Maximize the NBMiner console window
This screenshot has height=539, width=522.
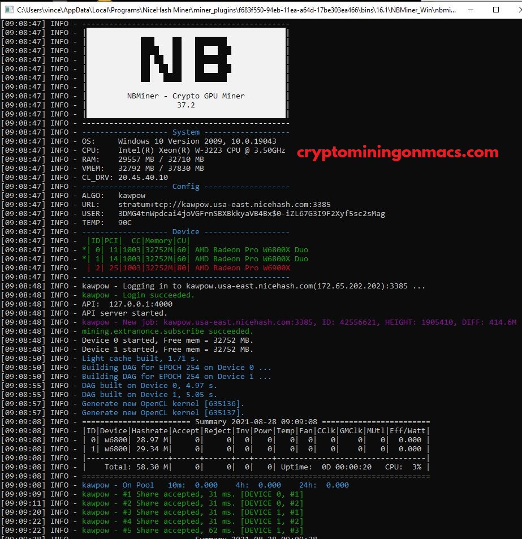pyautogui.click(x=496, y=10)
